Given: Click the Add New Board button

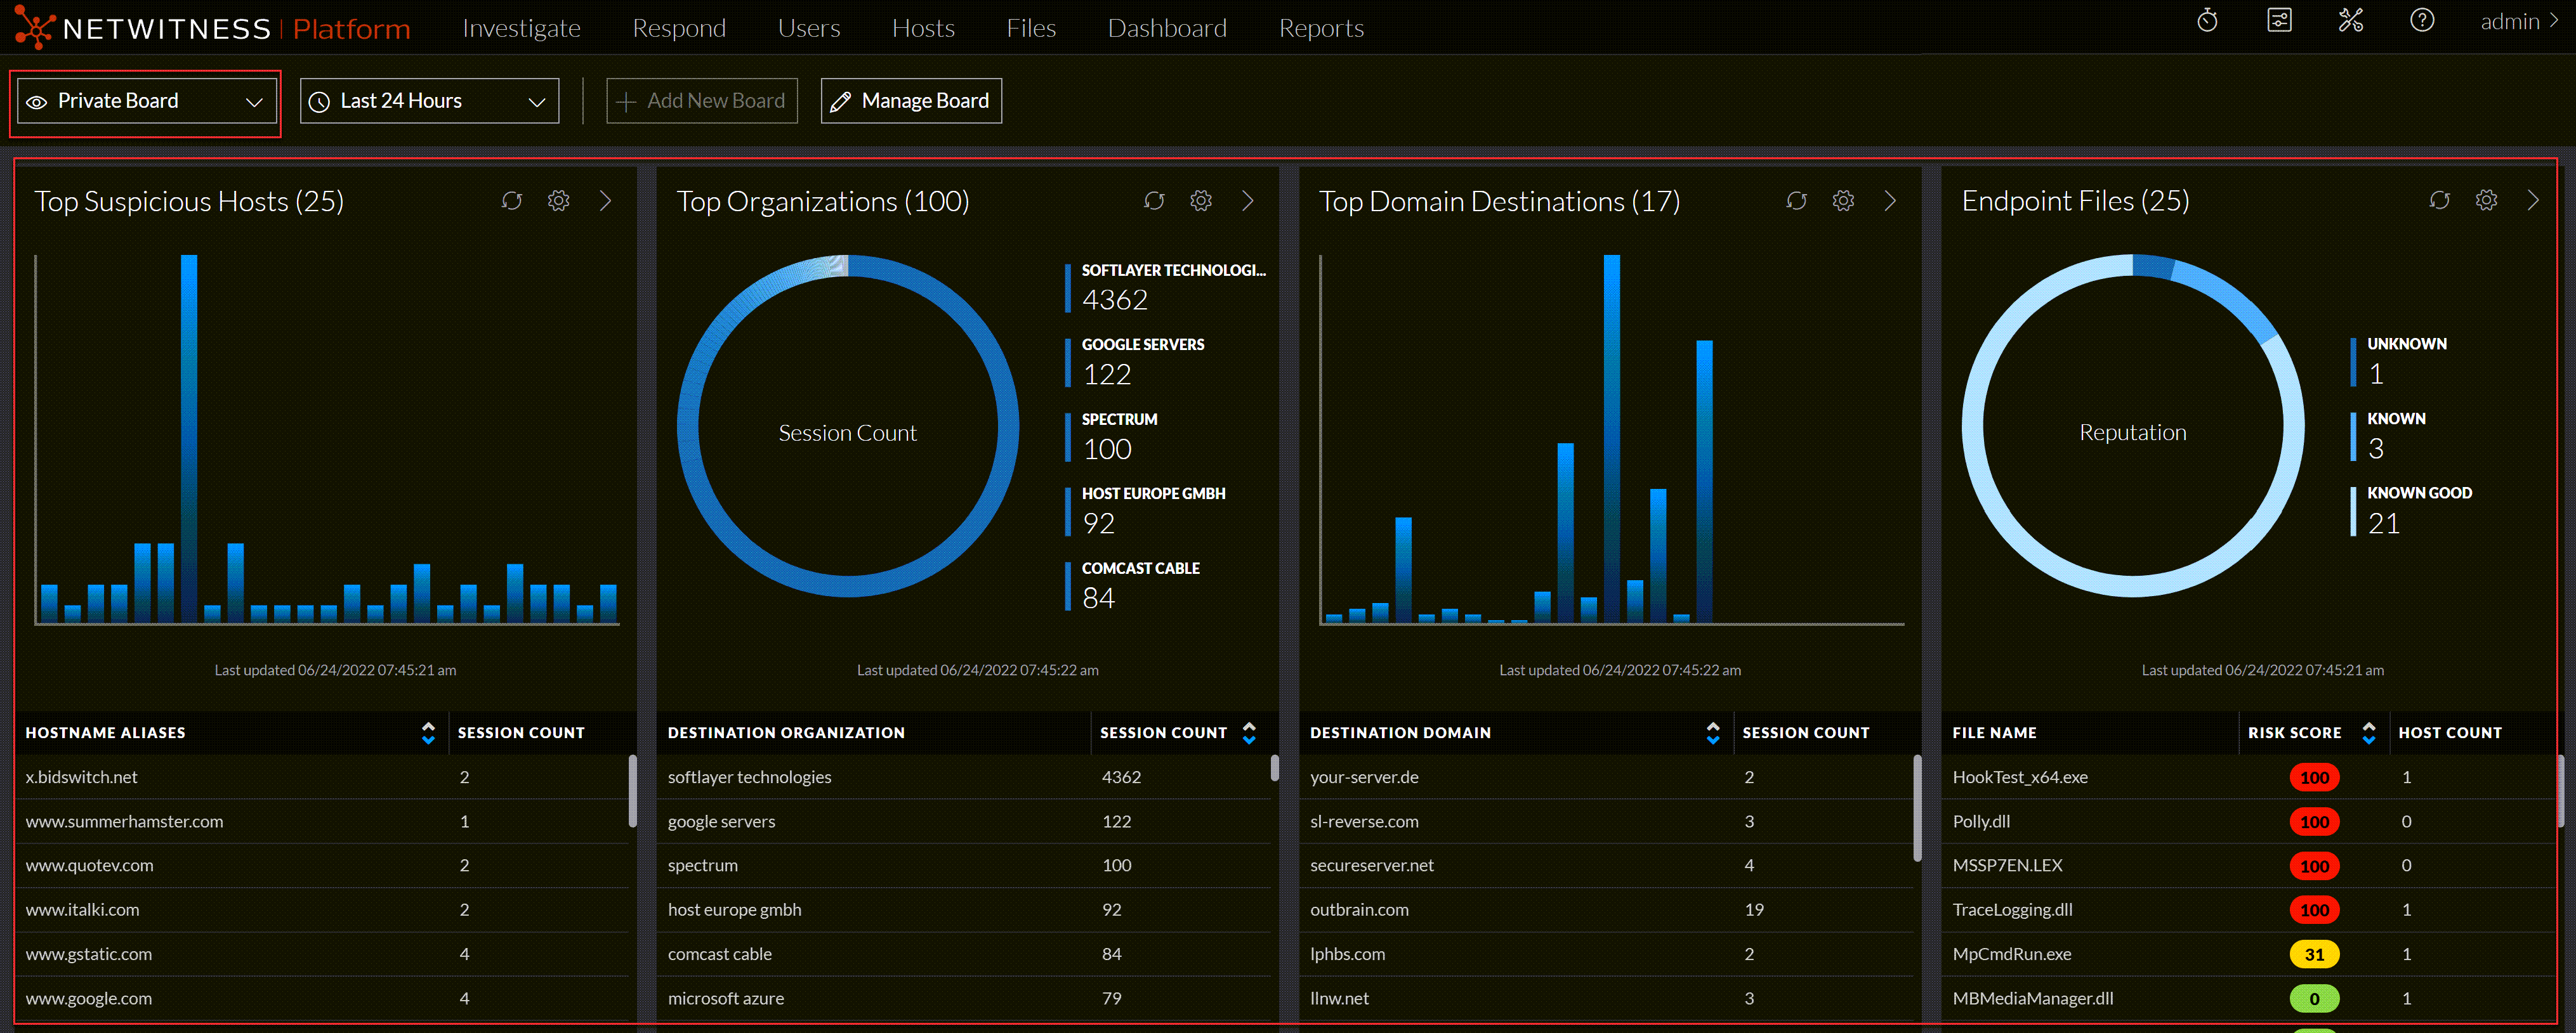Looking at the screenshot, I should [x=702, y=101].
